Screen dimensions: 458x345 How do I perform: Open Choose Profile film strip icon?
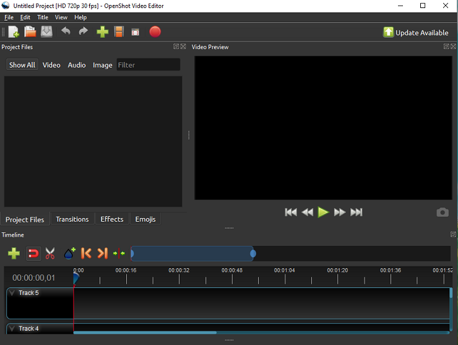119,32
